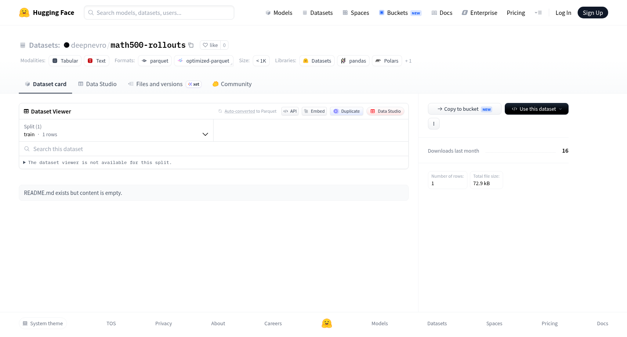Toggle the System theme switcher
The height and width of the screenshot is (337, 627).
(43, 323)
